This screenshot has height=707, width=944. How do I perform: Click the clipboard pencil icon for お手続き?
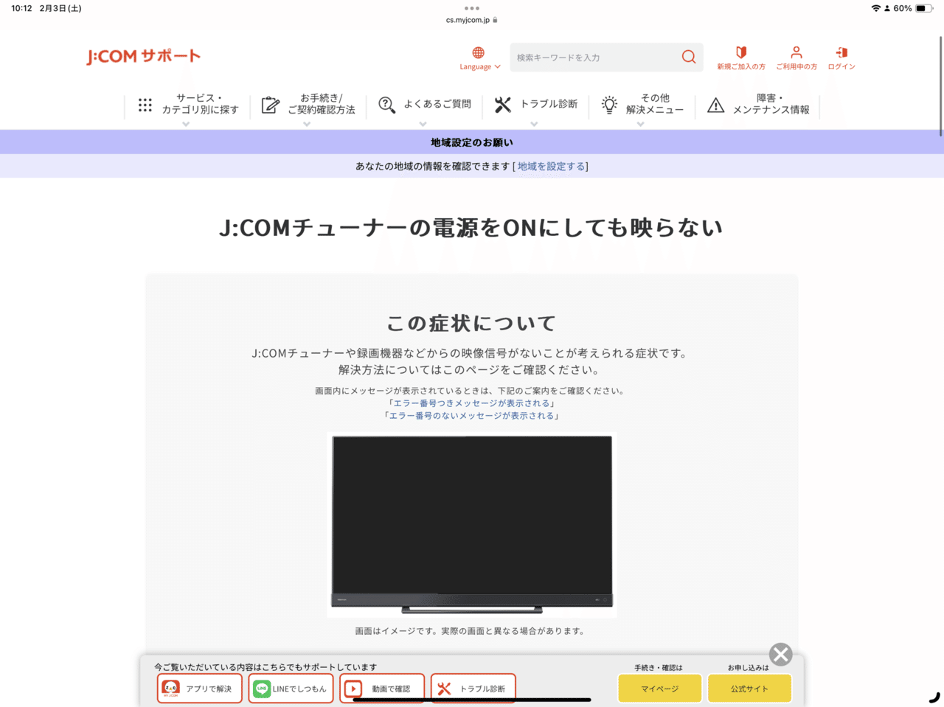(x=271, y=105)
